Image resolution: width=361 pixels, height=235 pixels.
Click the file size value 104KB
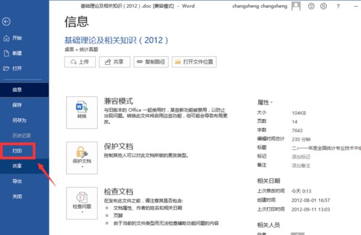(x=299, y=113)
